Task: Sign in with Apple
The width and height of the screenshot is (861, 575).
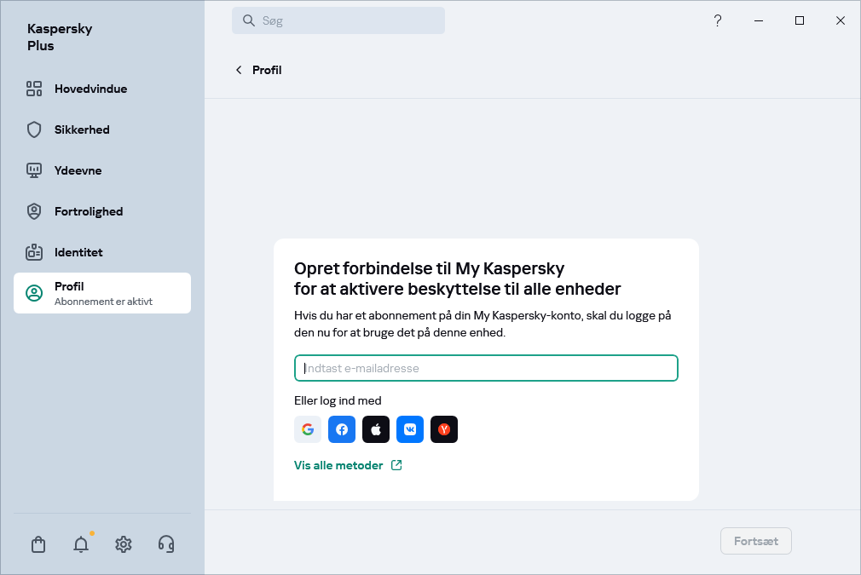Action: pos(376,429)
